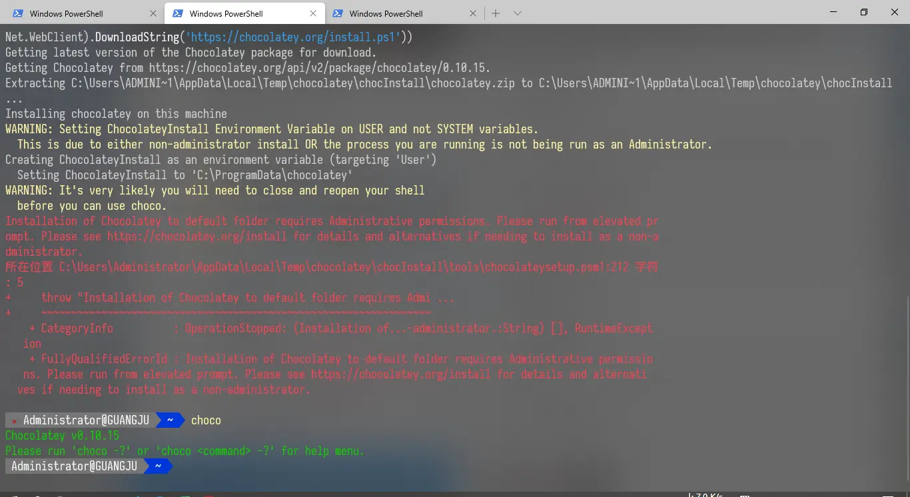The width and height of the screenshot is (910, 497).
Task: Click the '+ FullyQualifiedErrorId' error line
Action: tap(341, 358)
